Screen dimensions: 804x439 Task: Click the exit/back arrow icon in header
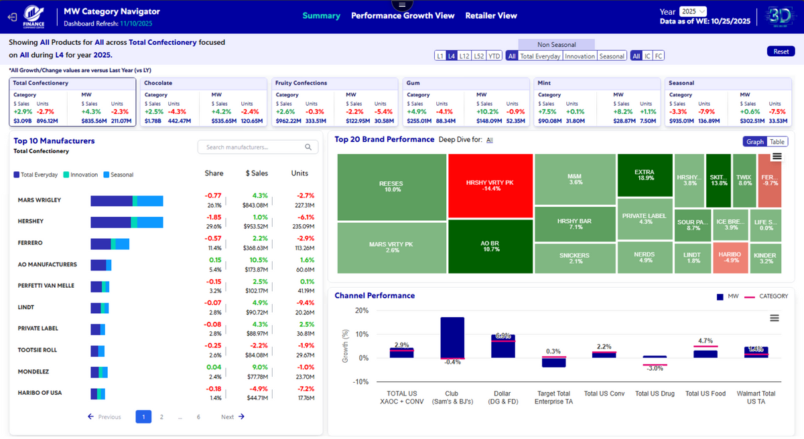[11, 16]
